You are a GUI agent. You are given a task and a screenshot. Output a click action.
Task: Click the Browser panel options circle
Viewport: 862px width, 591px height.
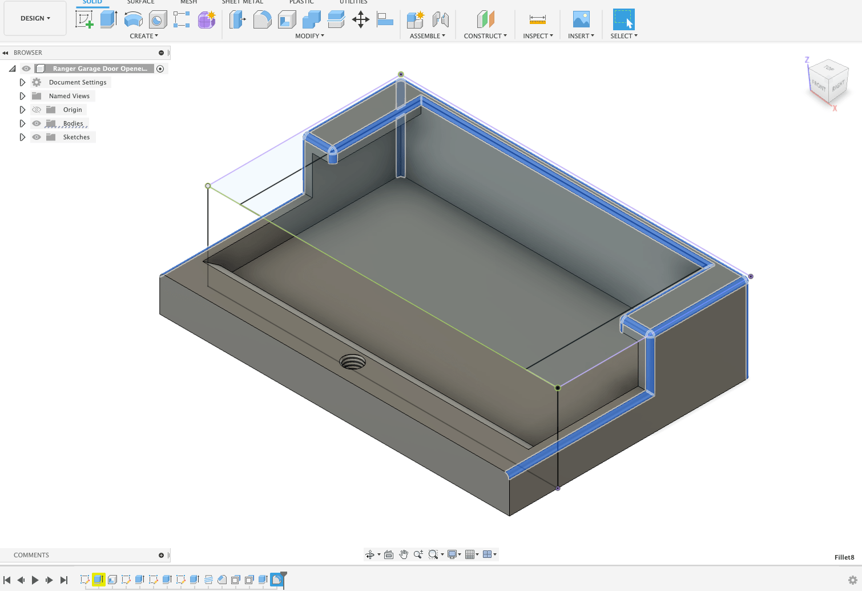(161, 53)
